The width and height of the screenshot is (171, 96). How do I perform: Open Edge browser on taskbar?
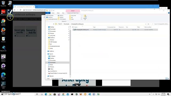[x=46, y=94]
